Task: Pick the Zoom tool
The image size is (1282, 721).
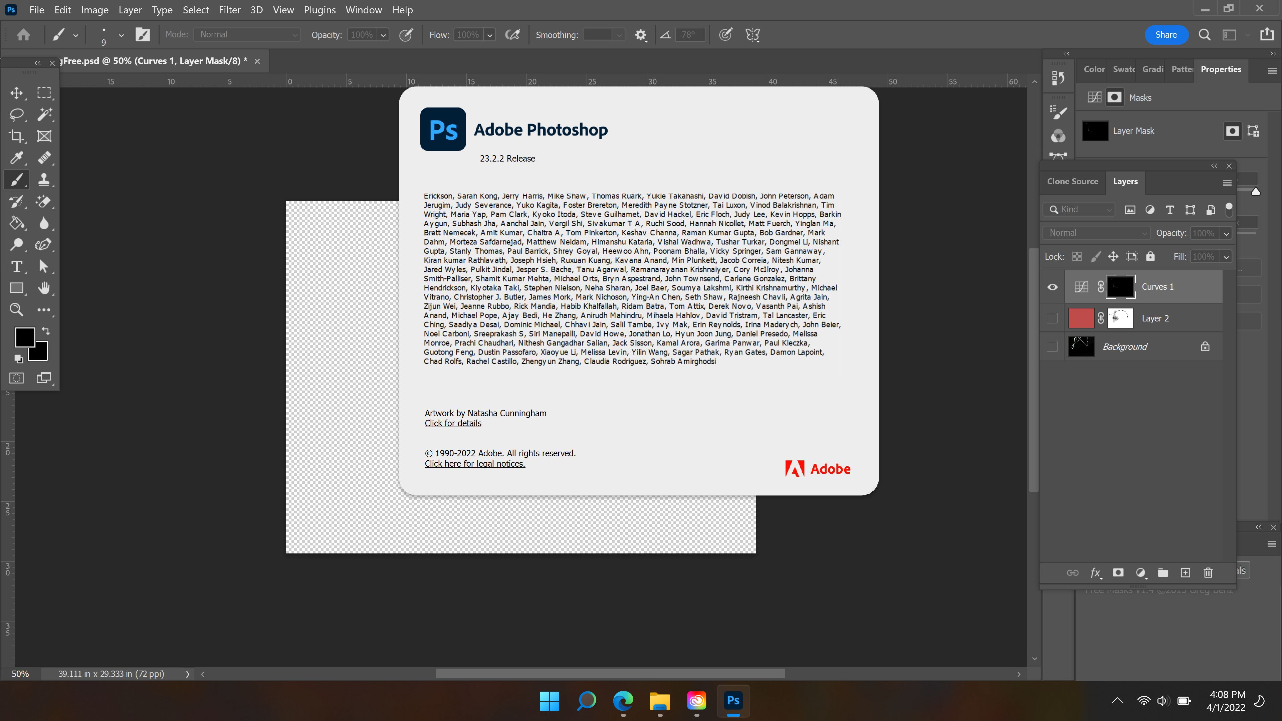Action: pyautogui.click(x=16, y=309)
